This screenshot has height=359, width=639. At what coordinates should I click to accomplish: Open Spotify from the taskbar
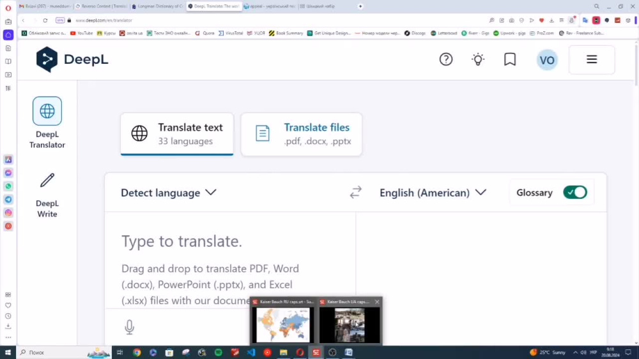tap(219, 353)
